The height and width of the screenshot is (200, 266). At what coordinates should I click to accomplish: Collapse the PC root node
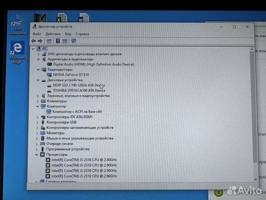coord(33,49)
